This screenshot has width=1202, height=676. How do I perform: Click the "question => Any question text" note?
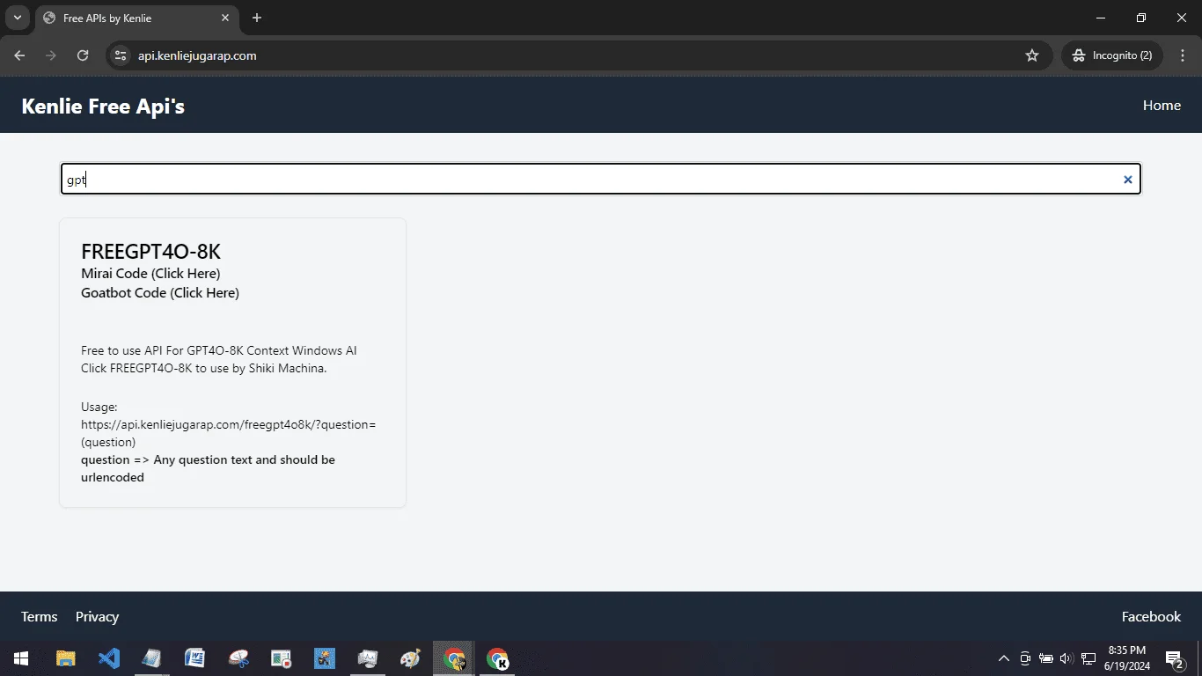[208, 468]
